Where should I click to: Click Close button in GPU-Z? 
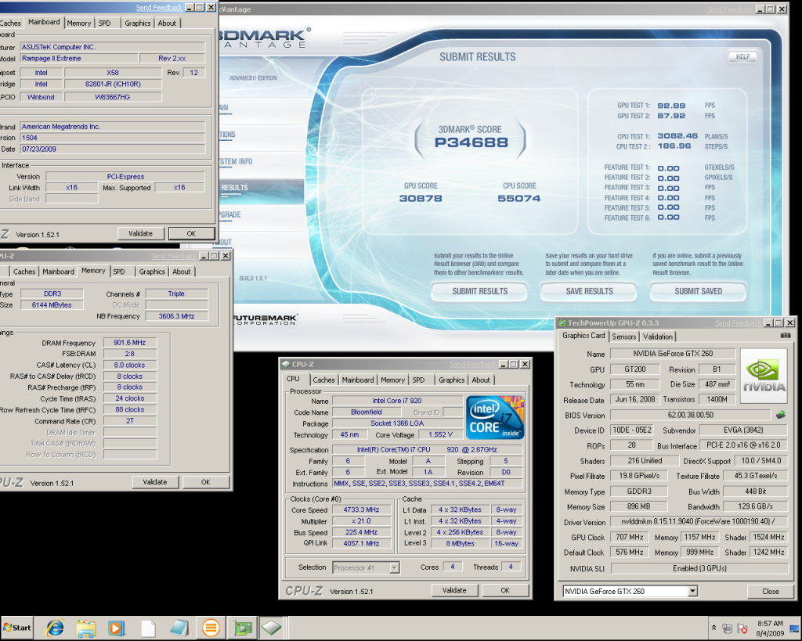771,591
